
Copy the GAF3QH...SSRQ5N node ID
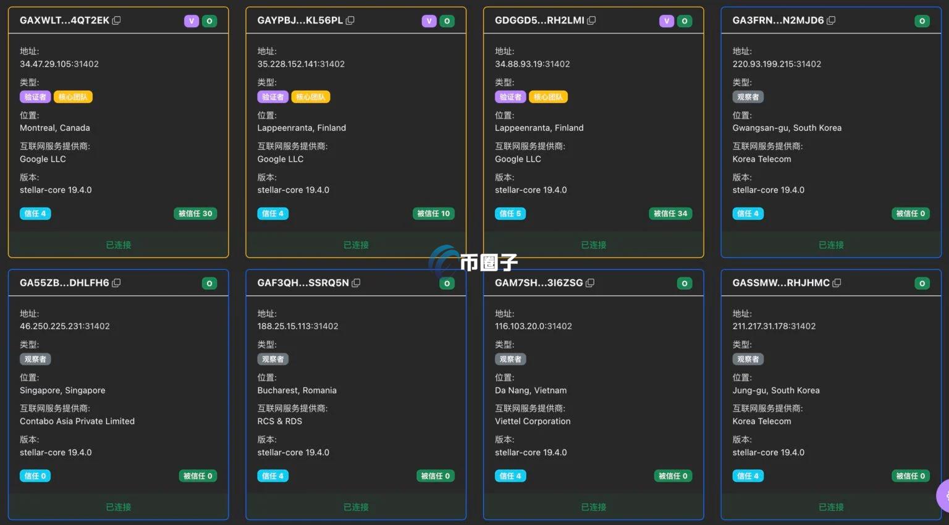tap(356, 283)
